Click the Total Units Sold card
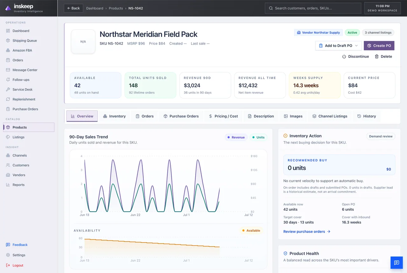Viewport: 407px width, 273px height. coord(150,85)
